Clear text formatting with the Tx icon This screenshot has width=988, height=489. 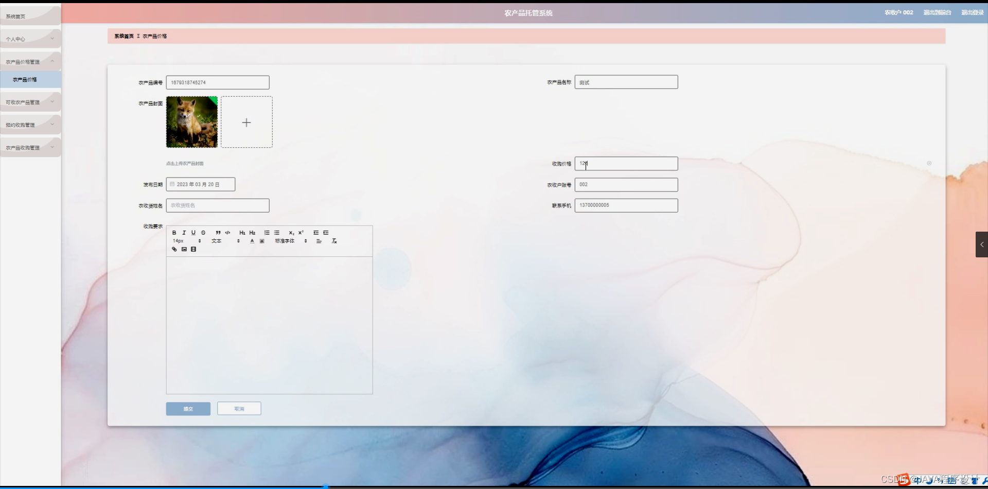(x=334, y=241)
